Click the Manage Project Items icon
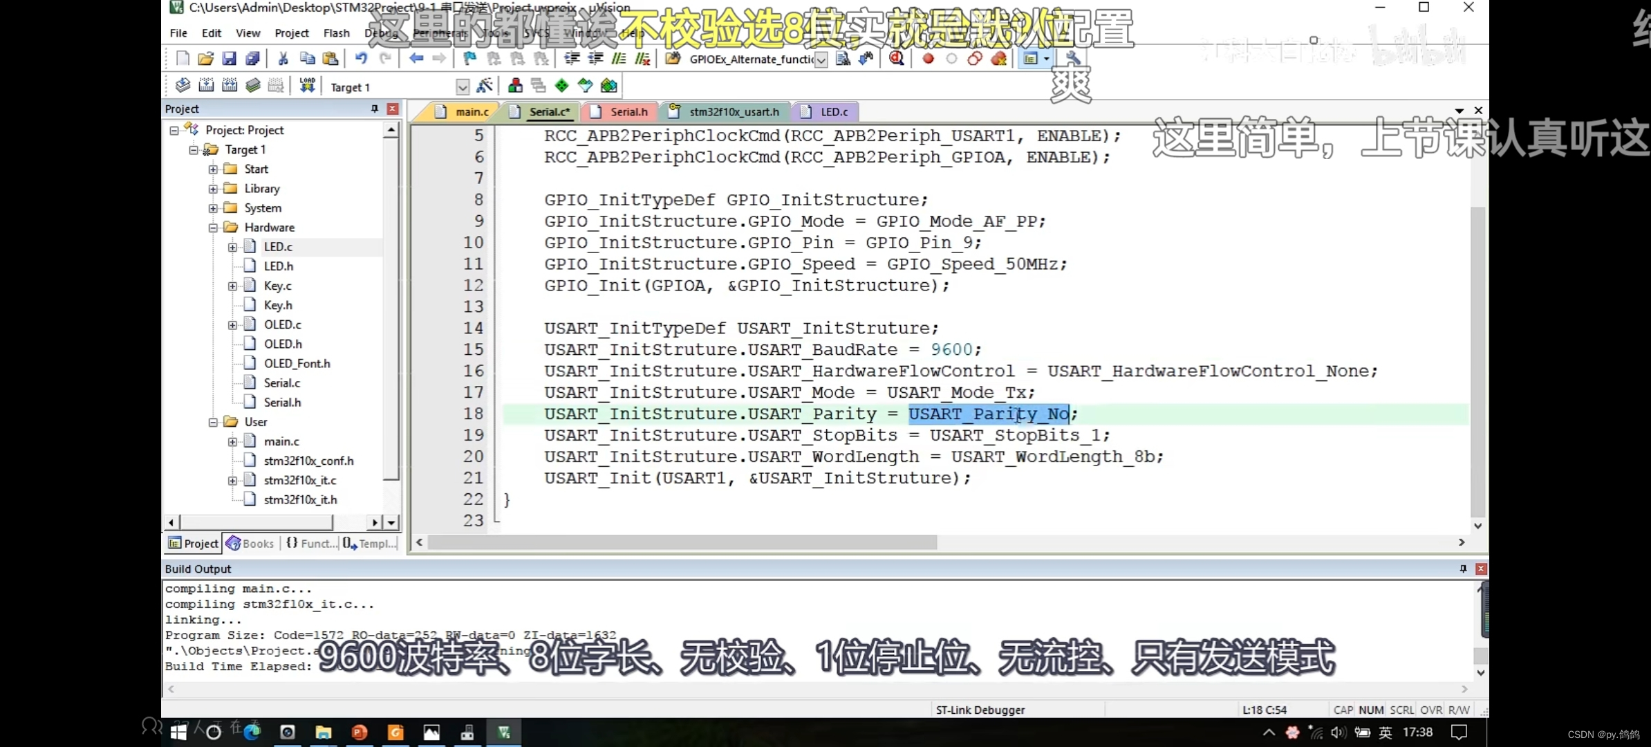The height and width of the screenshot is (747, 1651). 515,86
